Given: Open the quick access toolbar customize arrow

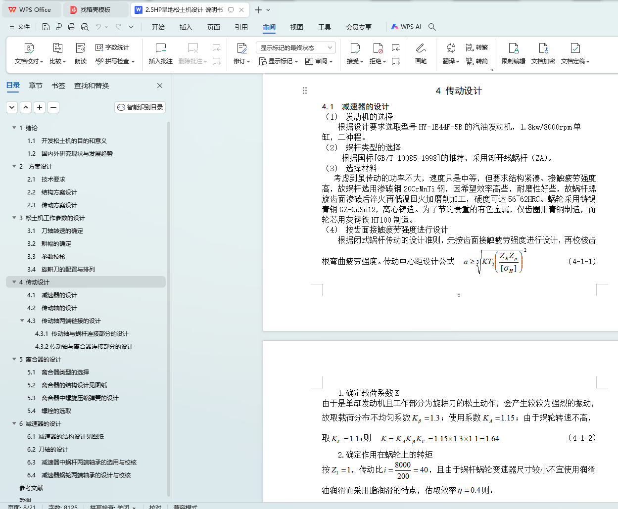Looking at the screenshot, I should click(131, 27).
